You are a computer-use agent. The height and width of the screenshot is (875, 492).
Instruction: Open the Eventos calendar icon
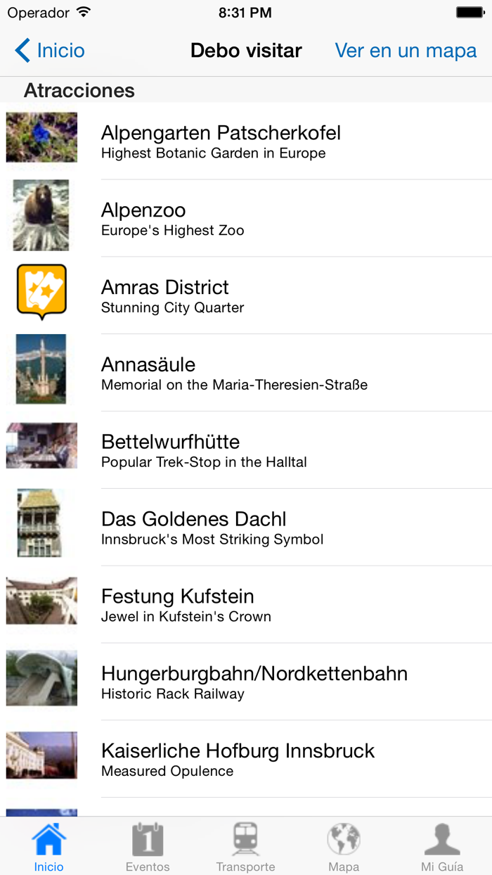[147, 837]
